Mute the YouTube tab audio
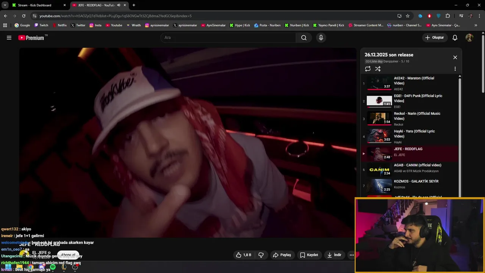 point(119,5)
